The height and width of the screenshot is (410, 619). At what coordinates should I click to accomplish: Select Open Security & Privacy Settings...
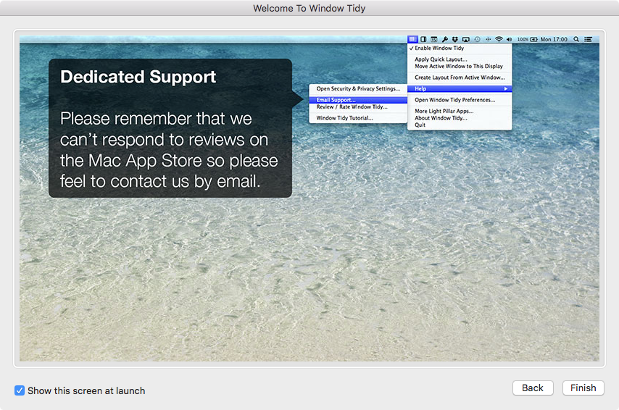point(358,89)
